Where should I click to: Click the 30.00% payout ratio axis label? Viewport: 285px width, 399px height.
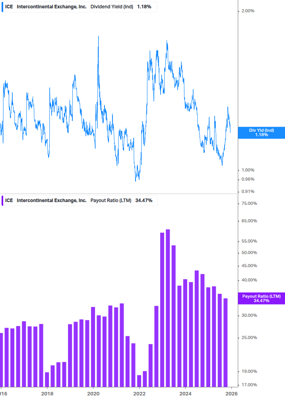(249, 315)
